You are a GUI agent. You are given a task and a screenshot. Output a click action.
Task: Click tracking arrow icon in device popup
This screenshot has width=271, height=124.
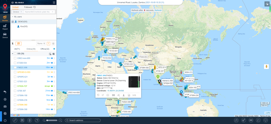pyautogui.click(x=103, y=95)
